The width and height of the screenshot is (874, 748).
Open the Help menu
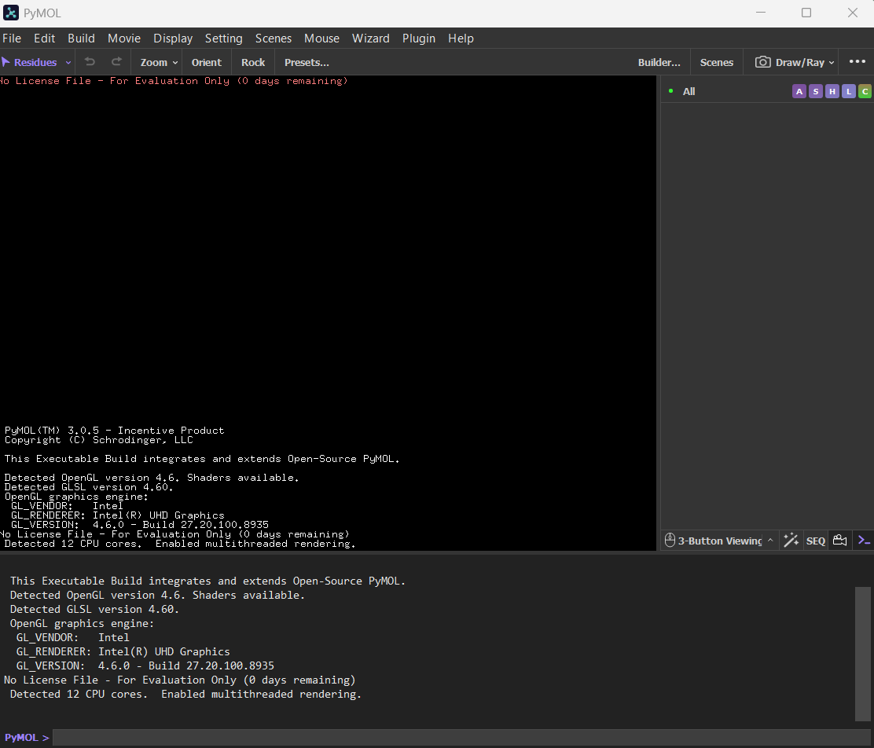click(461, 38)
